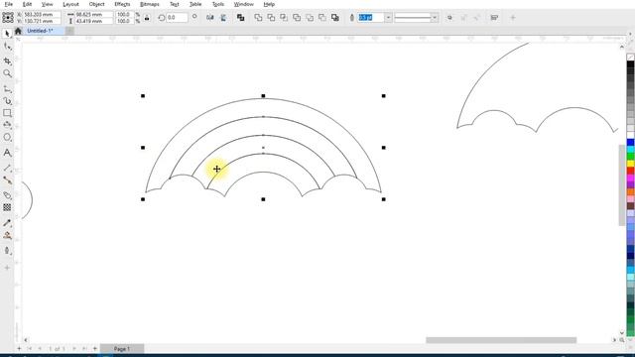
Task: Select the Ellipse tool
Action: (x=7, y=137)
